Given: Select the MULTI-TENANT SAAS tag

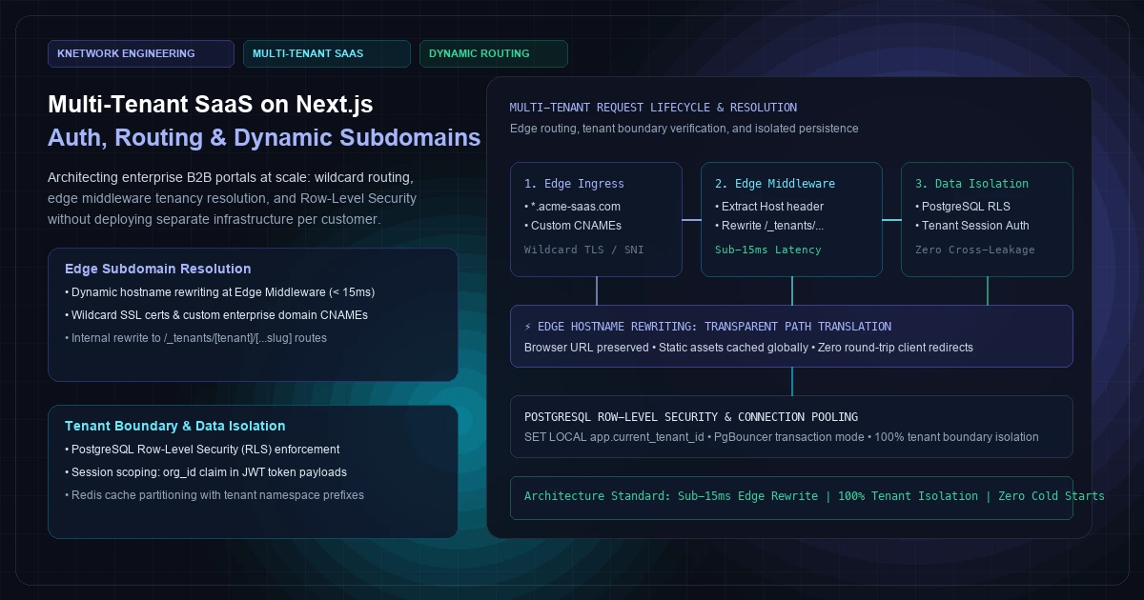Looking at the screenshot, I should [327, 53].
